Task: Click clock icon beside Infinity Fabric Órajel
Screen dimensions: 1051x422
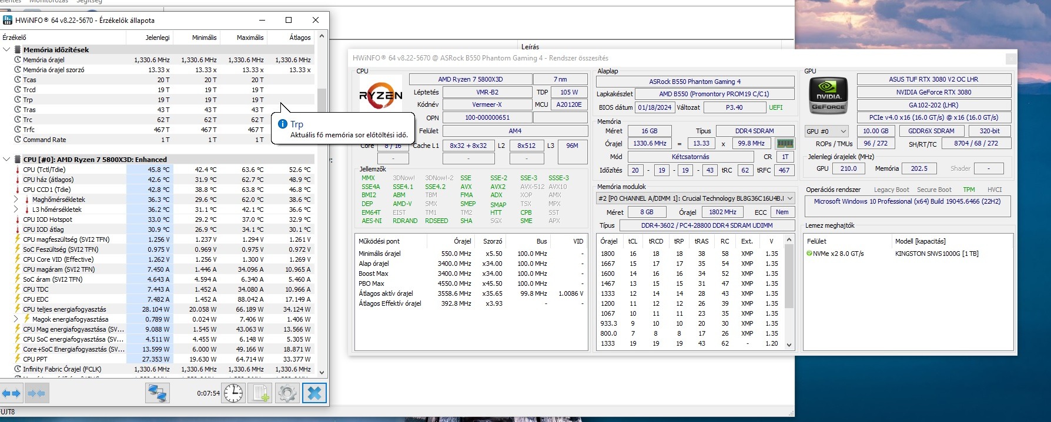Action: [x=18, y=369]
